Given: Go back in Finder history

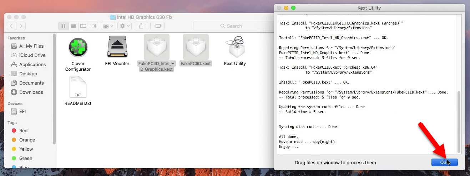Looking at the screenshot, I should coord(12,26).
